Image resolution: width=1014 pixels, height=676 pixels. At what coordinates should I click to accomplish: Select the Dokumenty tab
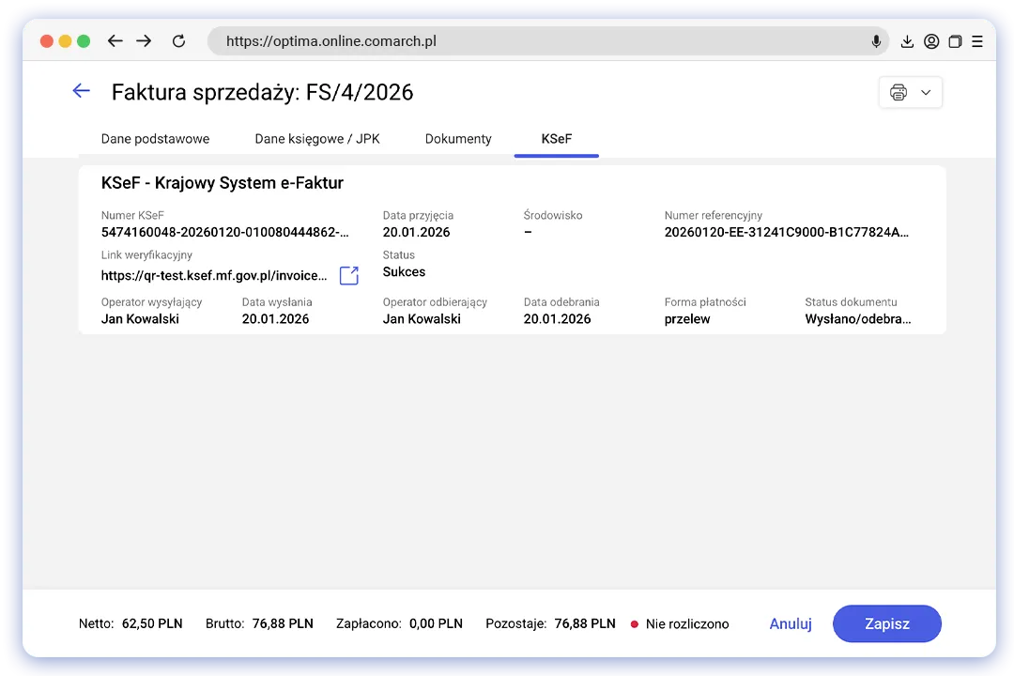[x=458, y=139]
